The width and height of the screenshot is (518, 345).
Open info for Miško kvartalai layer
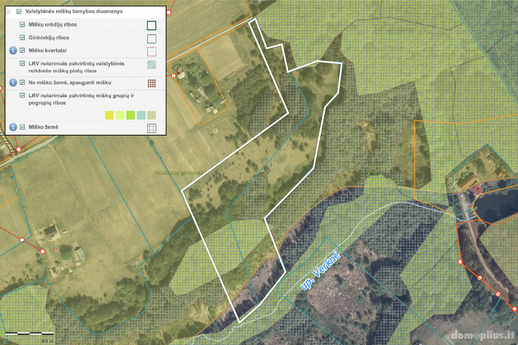[x=13, y=51]
